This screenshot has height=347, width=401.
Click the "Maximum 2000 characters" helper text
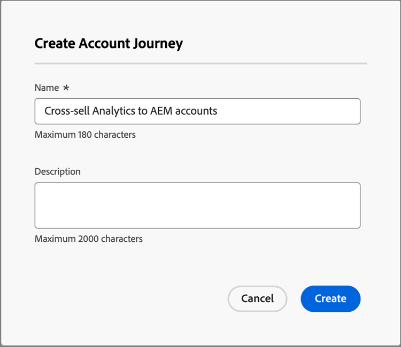(89, 239)
